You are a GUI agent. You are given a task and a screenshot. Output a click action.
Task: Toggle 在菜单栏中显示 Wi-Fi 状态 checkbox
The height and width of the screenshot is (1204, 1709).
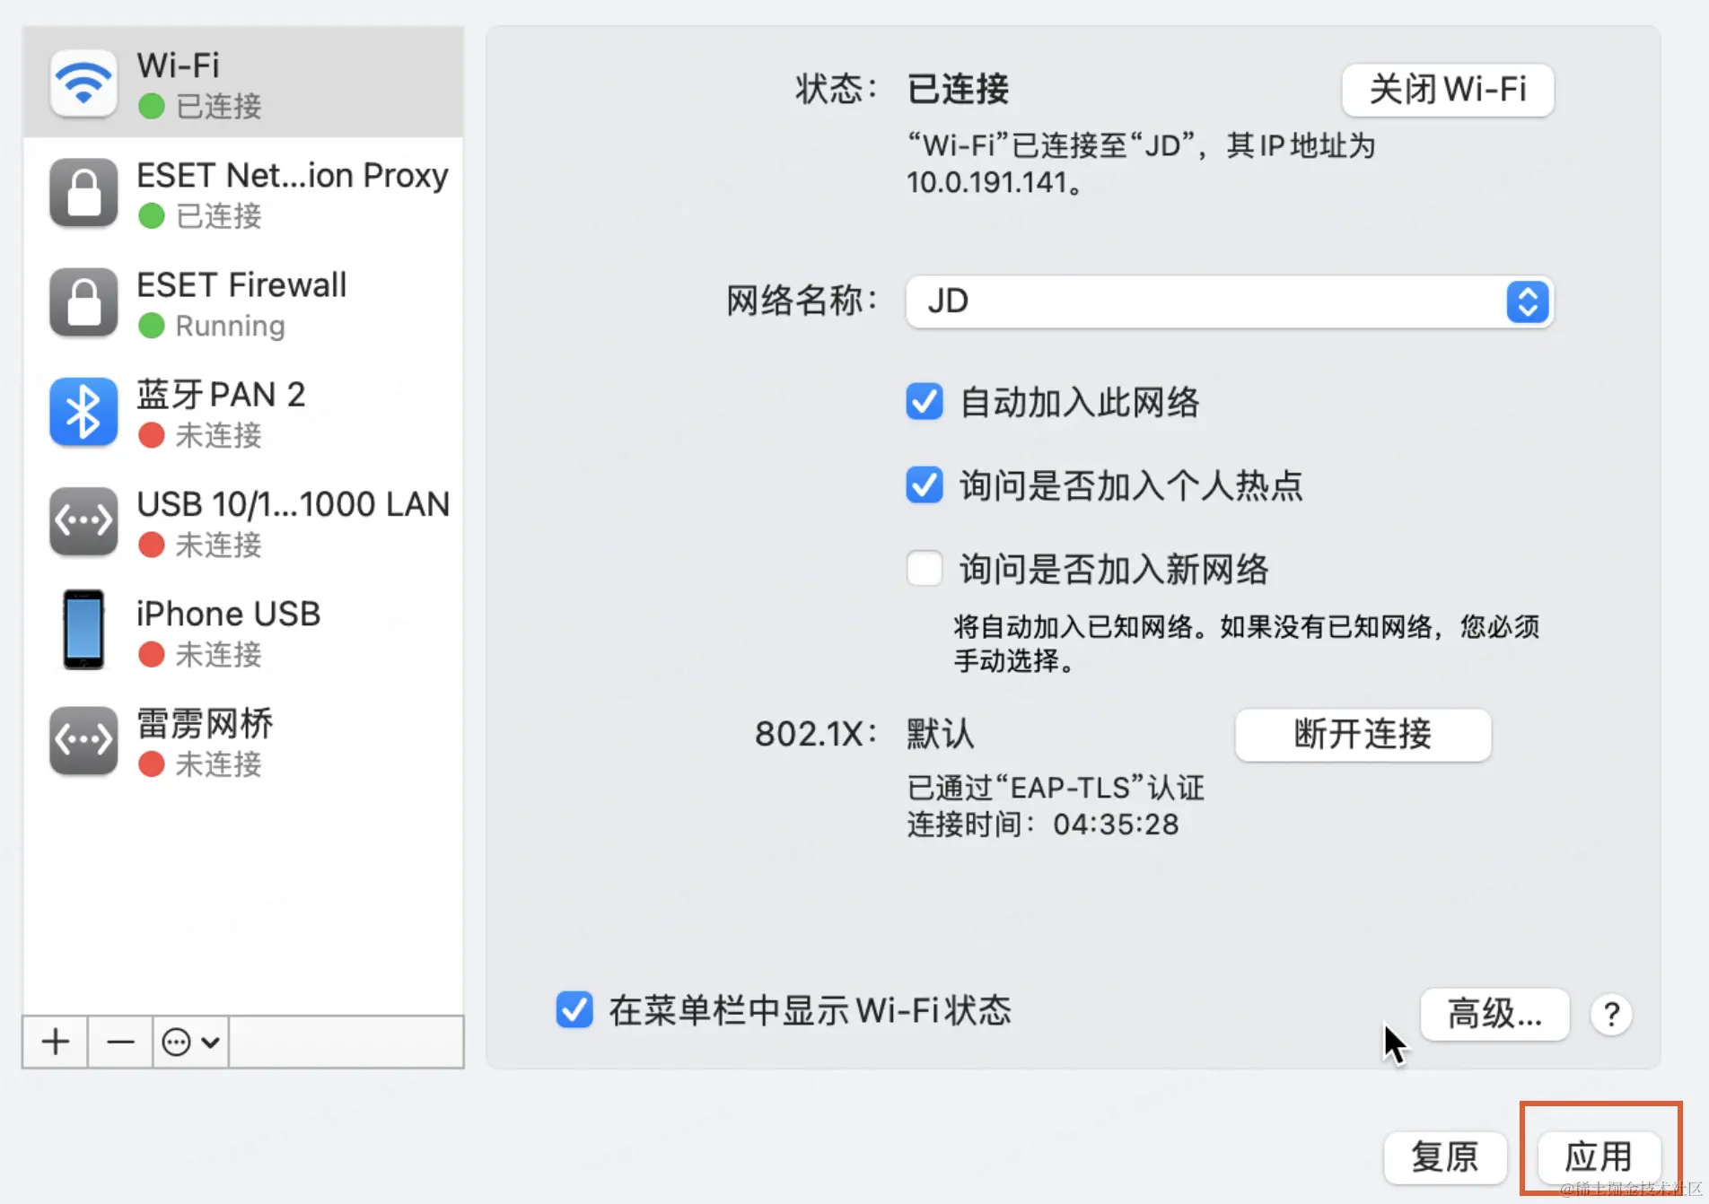[x=574, y=1010]
